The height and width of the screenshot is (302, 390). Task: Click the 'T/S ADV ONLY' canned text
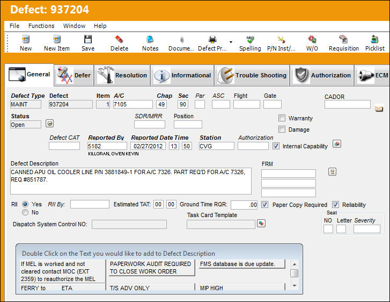[130, 288]
